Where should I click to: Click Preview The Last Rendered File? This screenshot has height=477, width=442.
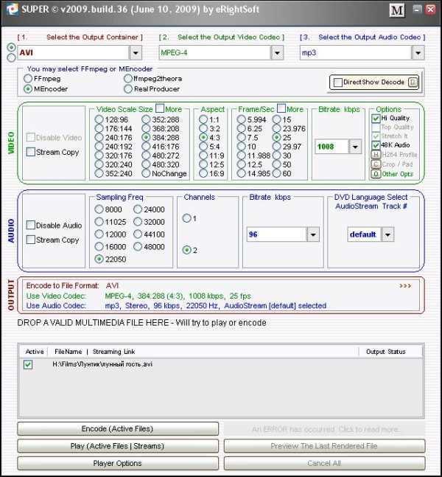click(324, 446)
